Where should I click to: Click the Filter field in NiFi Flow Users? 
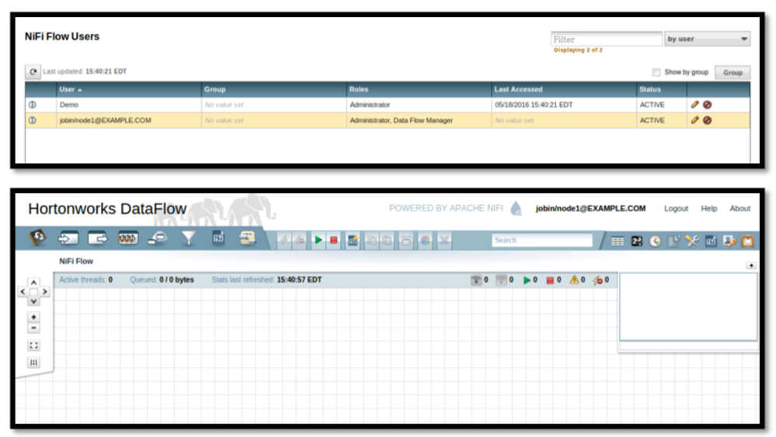point(606,39)
